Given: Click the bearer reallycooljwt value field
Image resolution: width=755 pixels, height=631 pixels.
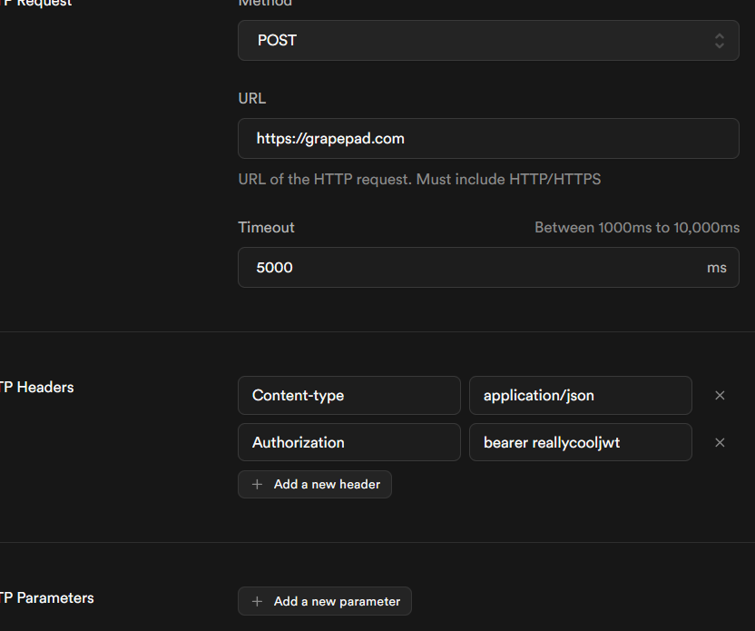Looking at the screenshot, I should 581,443.
